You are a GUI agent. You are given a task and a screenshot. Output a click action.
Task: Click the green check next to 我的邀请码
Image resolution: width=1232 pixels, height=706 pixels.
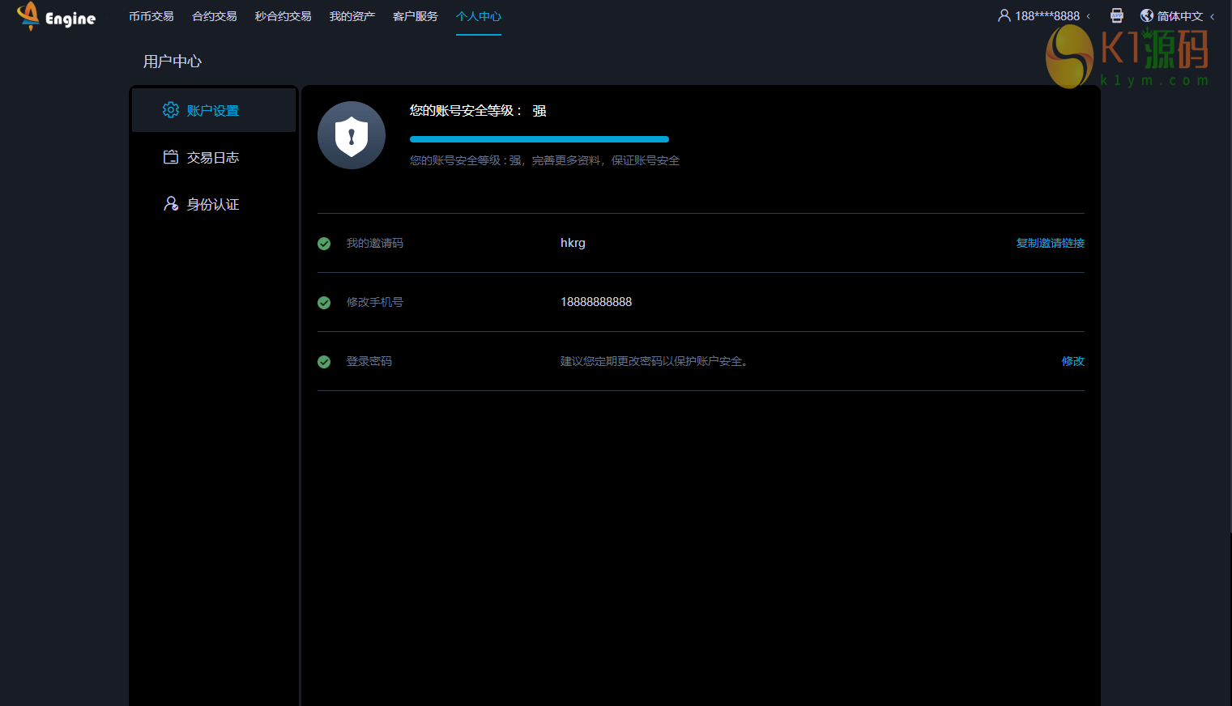324,244
